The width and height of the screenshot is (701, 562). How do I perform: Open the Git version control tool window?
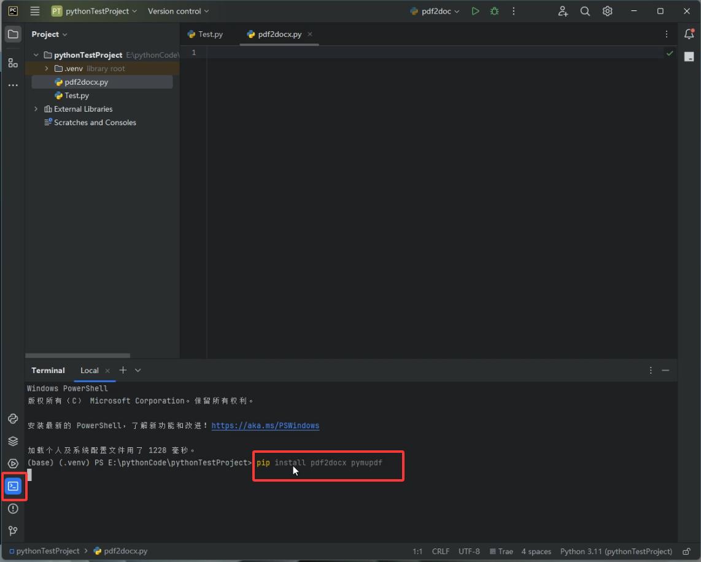(x=13, y=531)
